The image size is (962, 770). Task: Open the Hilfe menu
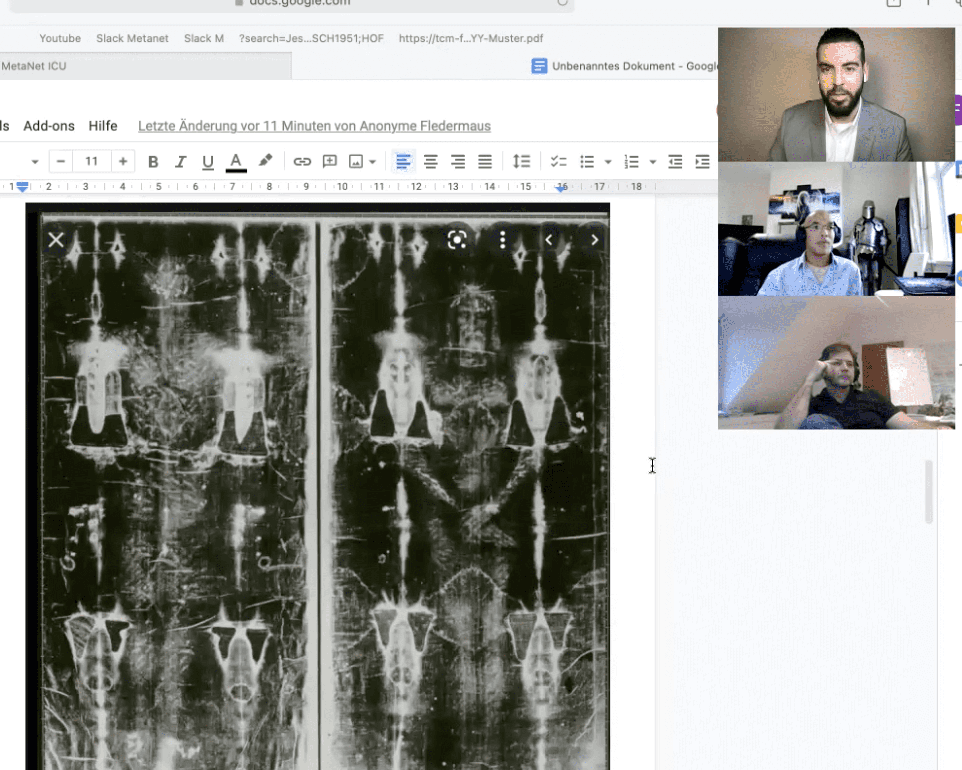click(102, 126)
